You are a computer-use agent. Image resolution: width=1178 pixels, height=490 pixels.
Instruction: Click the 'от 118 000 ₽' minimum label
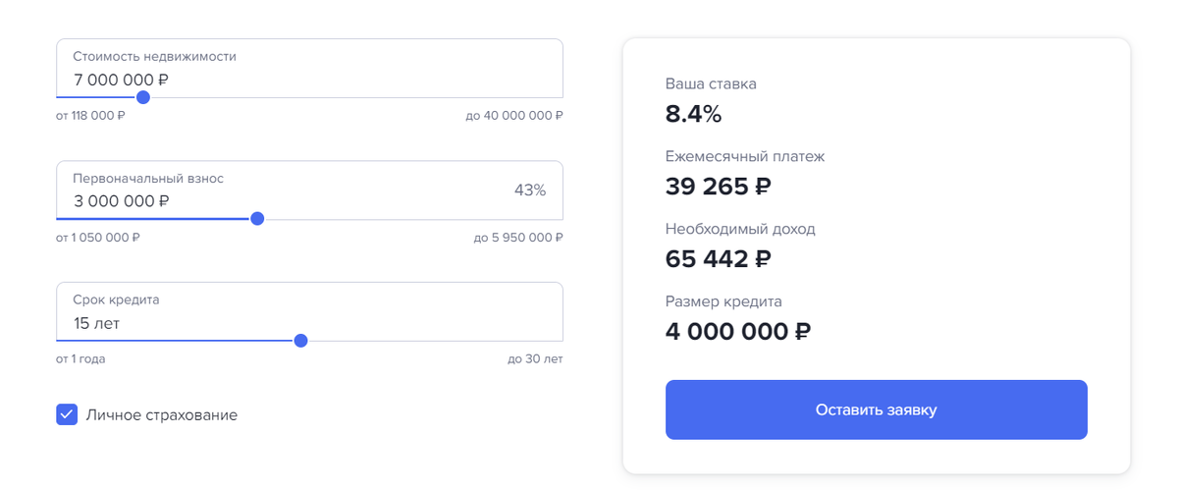(x=91, y=116)
